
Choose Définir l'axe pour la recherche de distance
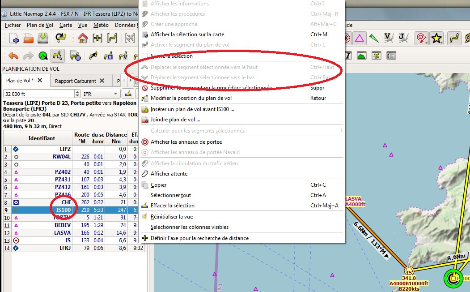tap(242, 238)
